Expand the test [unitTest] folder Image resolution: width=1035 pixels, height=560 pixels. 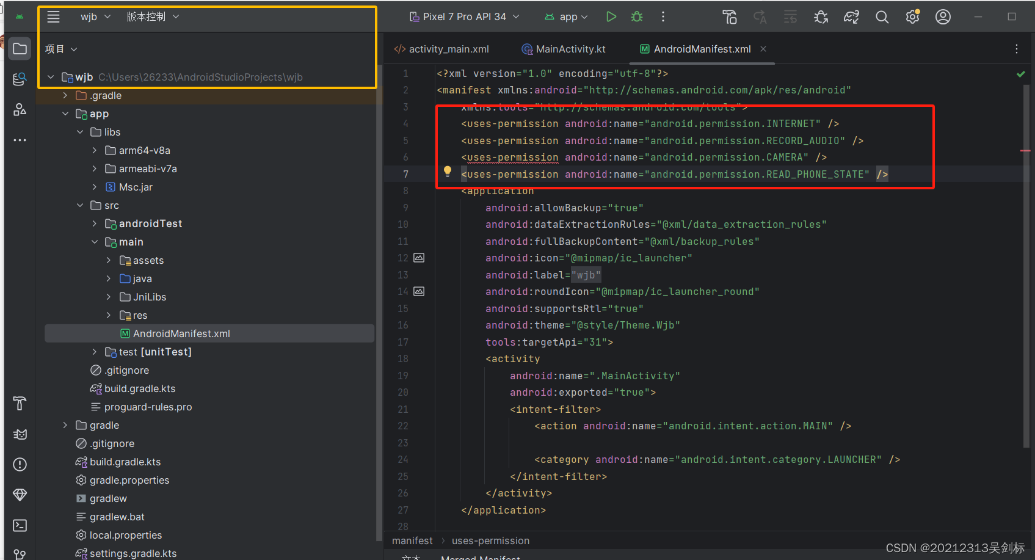[95, 352]
